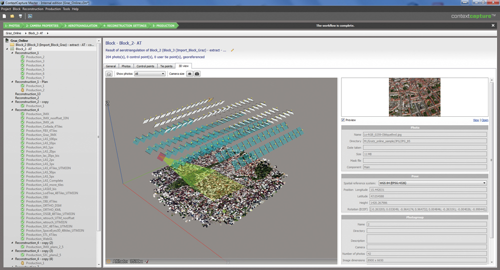Reset 3D view with home button
Viewport: 500px width, 270px height.
pos(109,74)
